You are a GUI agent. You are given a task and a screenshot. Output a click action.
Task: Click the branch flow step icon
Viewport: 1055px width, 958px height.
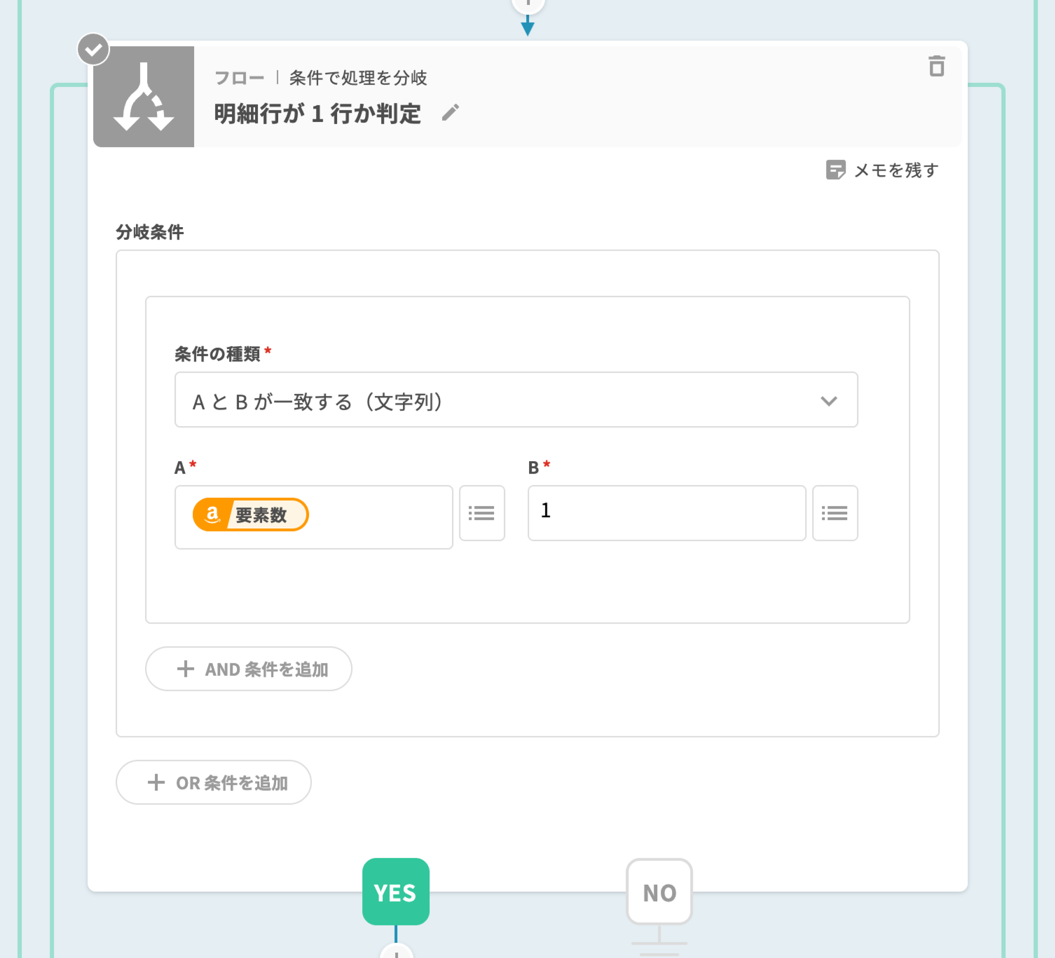tap(143, 97)
